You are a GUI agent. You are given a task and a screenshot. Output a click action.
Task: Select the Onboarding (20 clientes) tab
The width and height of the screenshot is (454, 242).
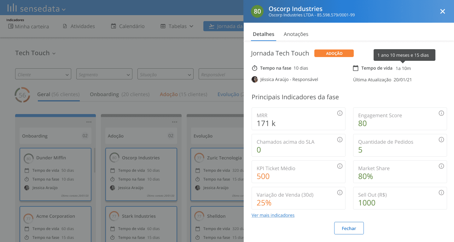119,94
